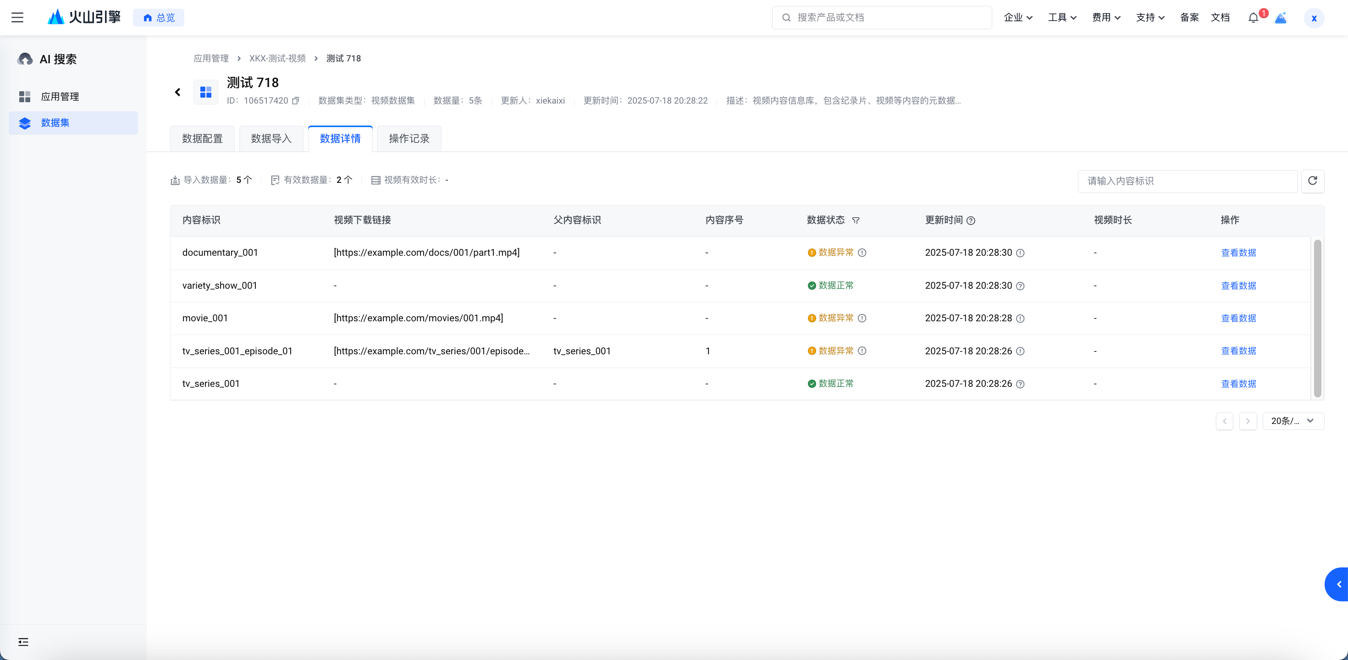Select 应用管理 in the sidebar
Viewport: 1348px width, 660px height.
(x=60, y=97)
